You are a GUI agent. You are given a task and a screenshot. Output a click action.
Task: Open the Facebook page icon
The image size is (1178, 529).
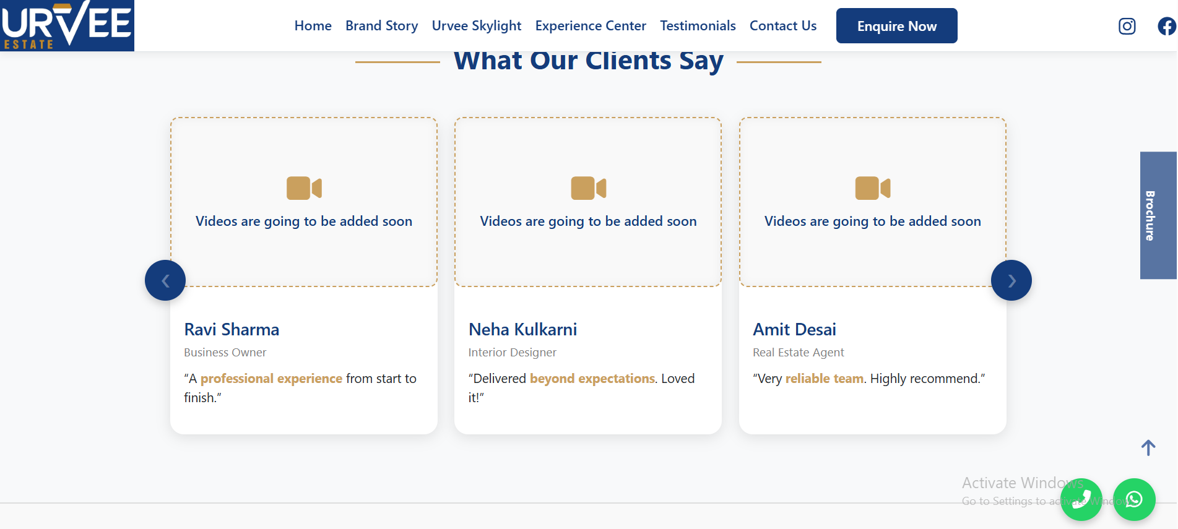click(1166, 26)
